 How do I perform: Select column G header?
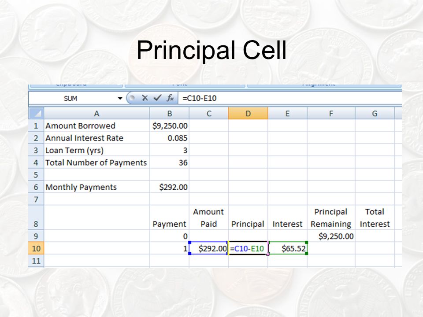click(x=375, y=114)
